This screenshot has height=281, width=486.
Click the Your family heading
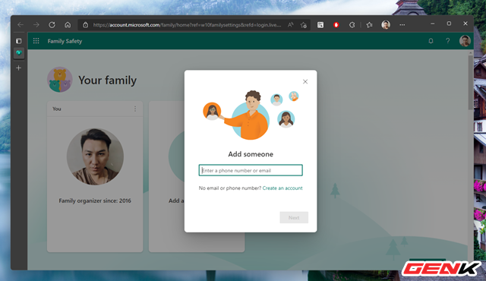(107, 81)
